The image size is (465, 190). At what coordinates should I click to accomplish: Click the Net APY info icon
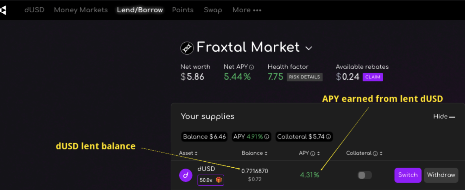coord(252,67)
